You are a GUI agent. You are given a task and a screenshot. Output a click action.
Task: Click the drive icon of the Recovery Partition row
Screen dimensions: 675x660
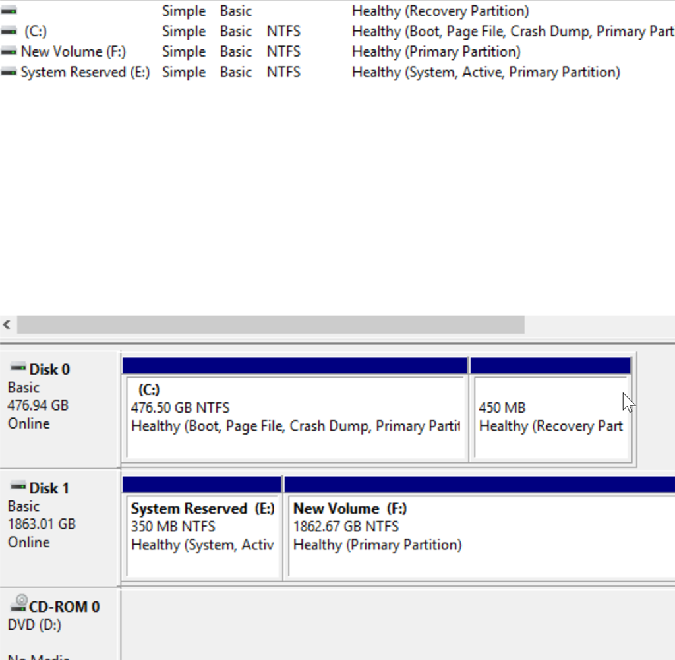(9, 11)
